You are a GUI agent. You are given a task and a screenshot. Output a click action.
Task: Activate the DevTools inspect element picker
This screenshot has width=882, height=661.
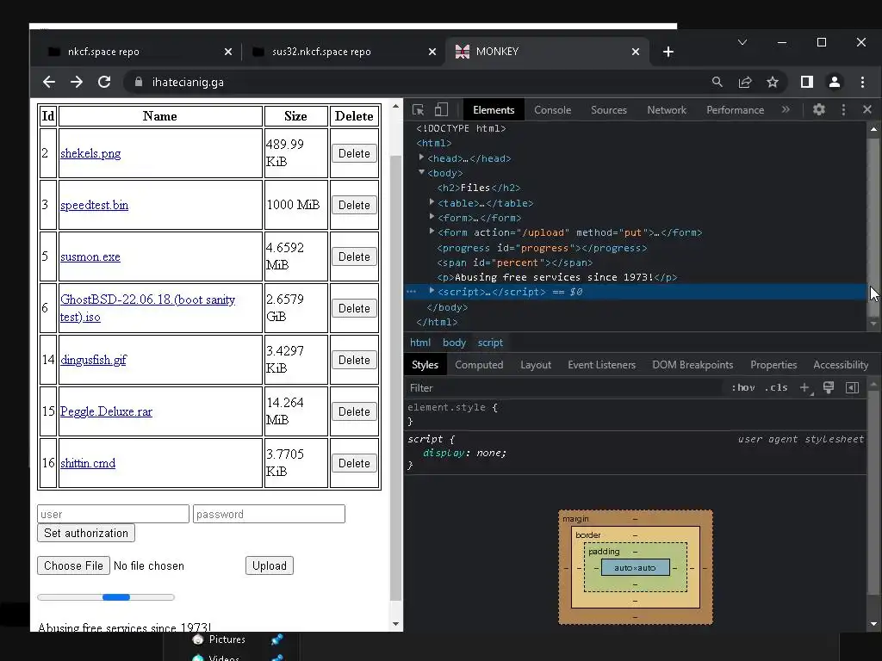(x=418, y=109)
